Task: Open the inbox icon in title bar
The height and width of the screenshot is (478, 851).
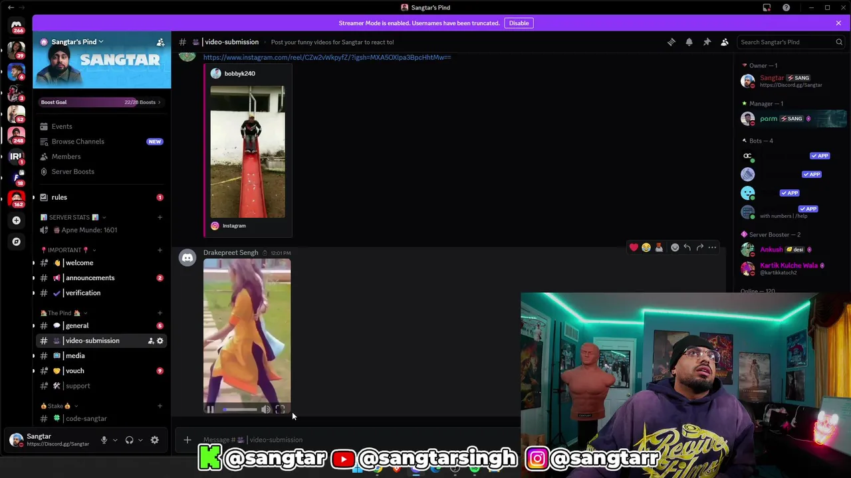Action: click(767, 7)
